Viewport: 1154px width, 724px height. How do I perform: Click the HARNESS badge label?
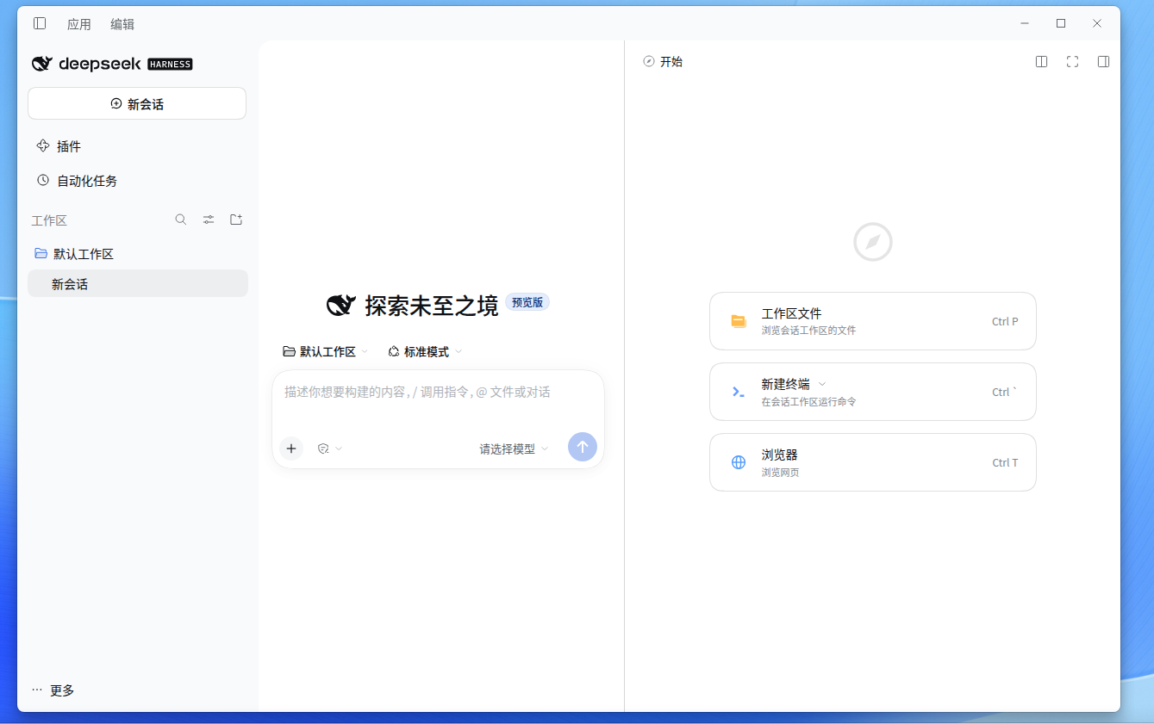pyautogui.click(x=170, y=64)
